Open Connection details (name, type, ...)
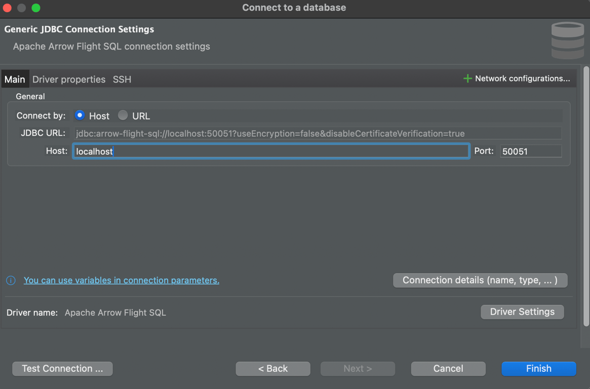 [480, 280]
